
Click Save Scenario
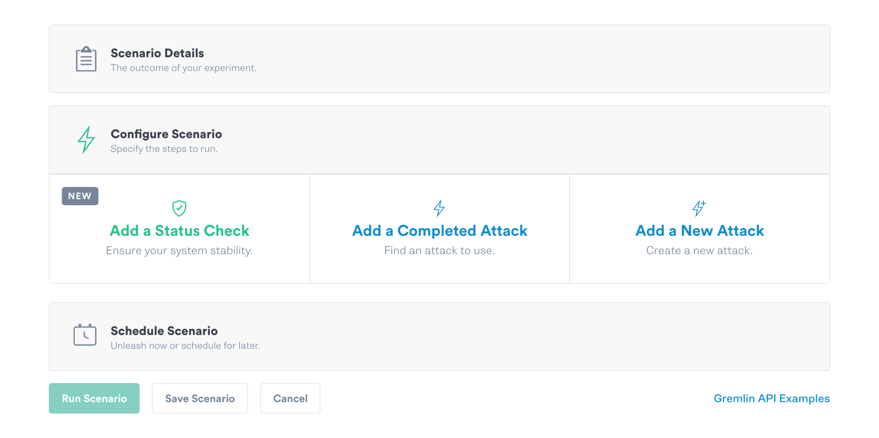click(200, 398)
